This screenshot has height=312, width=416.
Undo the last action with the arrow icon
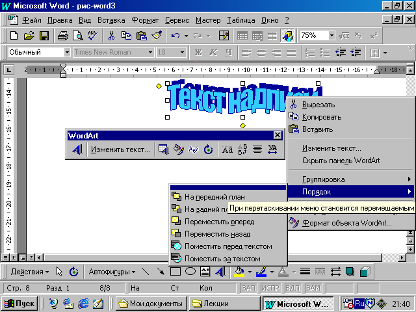point(175,36)
